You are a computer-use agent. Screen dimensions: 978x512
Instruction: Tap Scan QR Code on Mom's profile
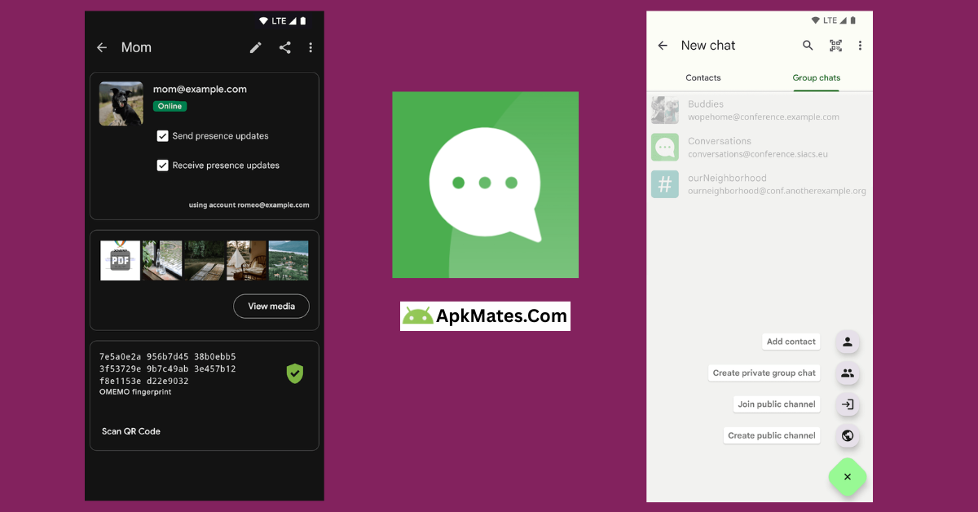131,430
